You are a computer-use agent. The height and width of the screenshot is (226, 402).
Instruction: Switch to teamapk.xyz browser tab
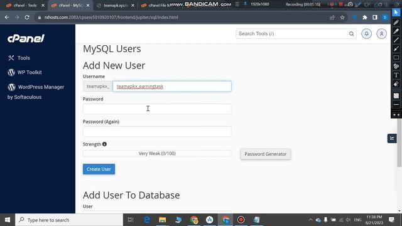[116, 6]
